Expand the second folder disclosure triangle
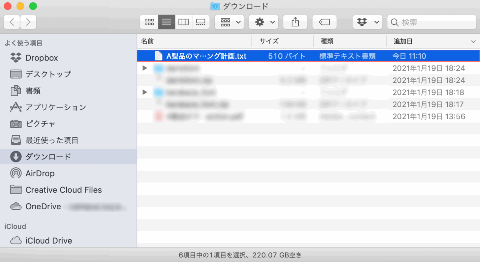 tap(144, 92)
